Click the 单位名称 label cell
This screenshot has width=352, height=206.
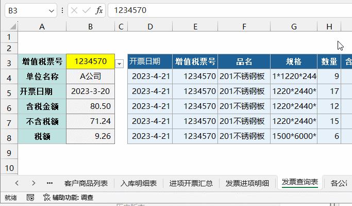coord(42,76)
